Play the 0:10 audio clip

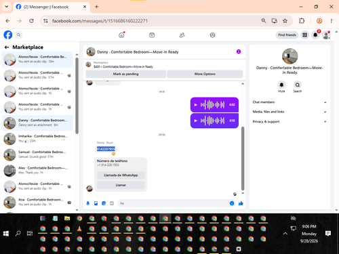196,121
